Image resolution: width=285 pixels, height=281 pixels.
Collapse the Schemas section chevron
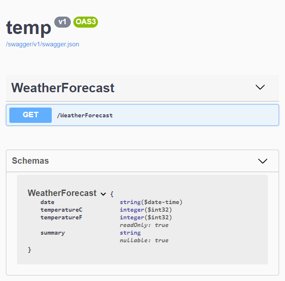point(263,161)
